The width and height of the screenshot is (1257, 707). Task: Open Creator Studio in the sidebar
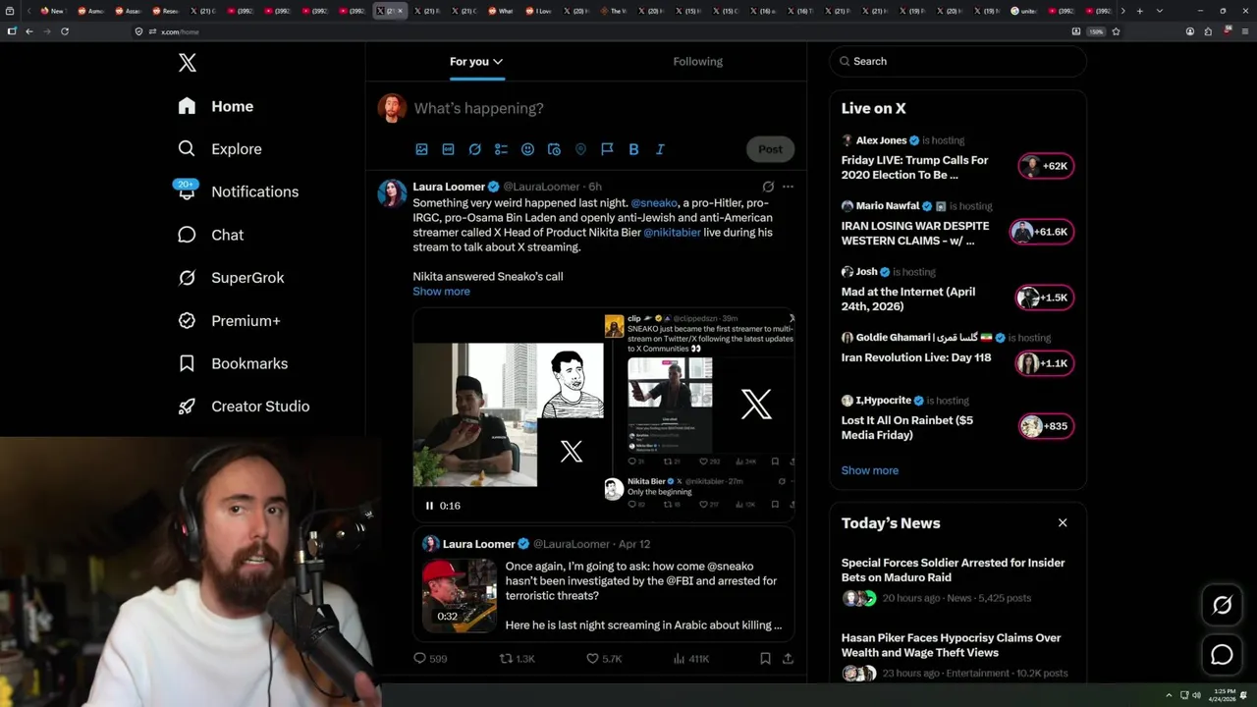click(244, 407)
